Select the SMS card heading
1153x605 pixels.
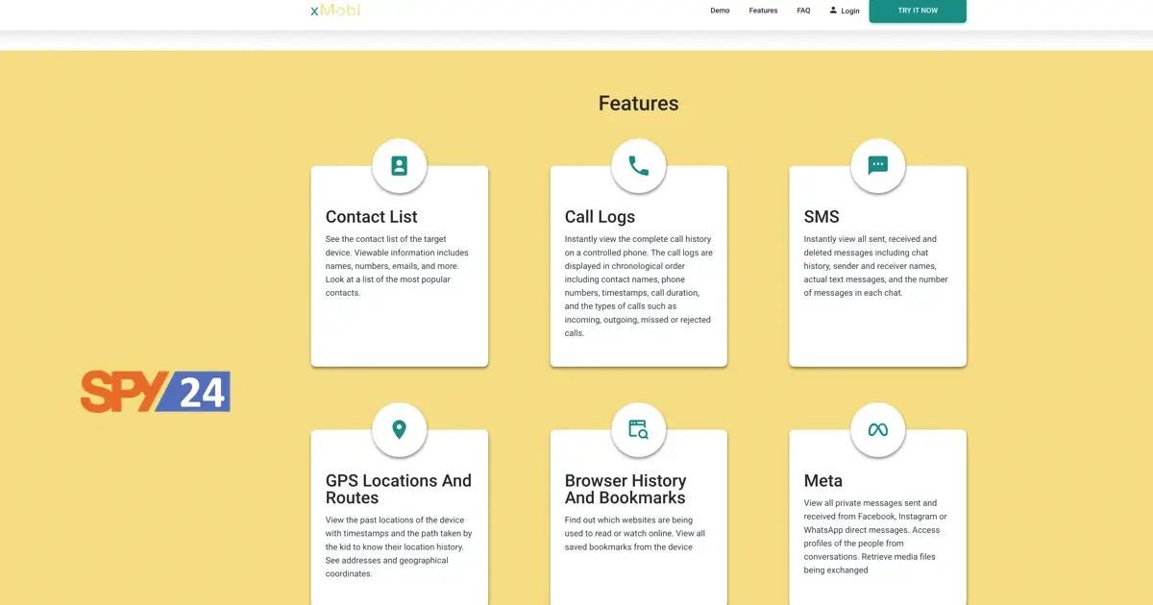coord(822,217)
